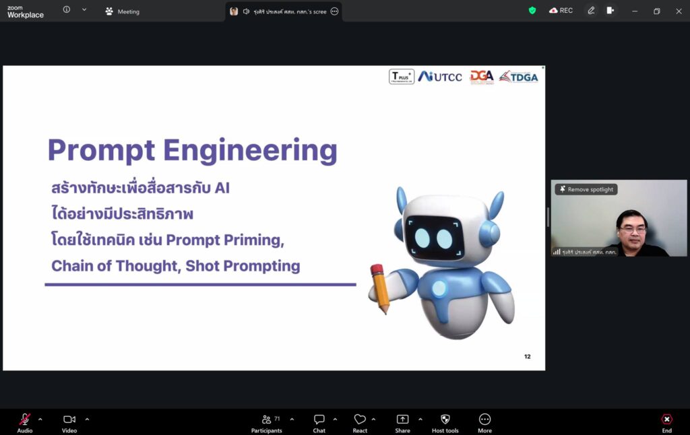Open the Participants panel
Viewport: 690px width, 435px height.
pos(267,420)
